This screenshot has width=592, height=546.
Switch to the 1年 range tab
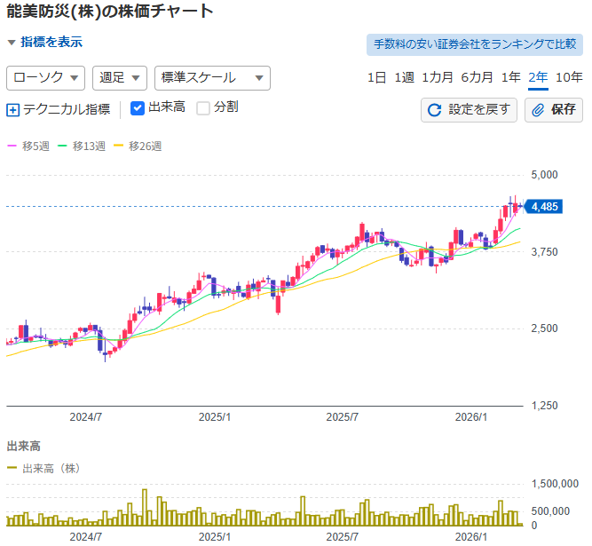point(510,77)
